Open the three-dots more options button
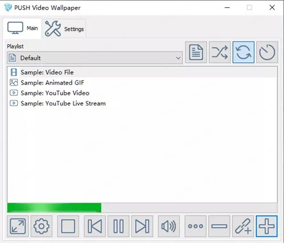 [195, 226]
